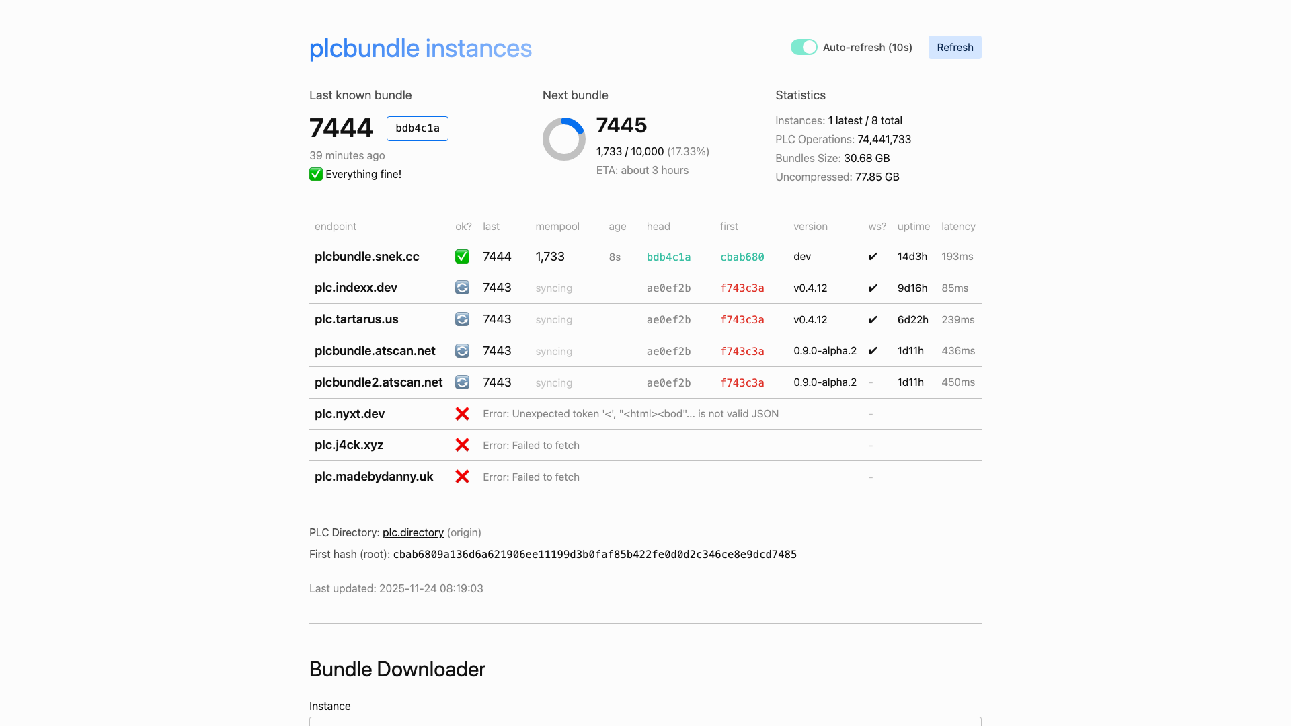Disable the Auto-refresh (10s) toggle
Viewport: 1291px width, 726px height.
click(x=804, y=47)
